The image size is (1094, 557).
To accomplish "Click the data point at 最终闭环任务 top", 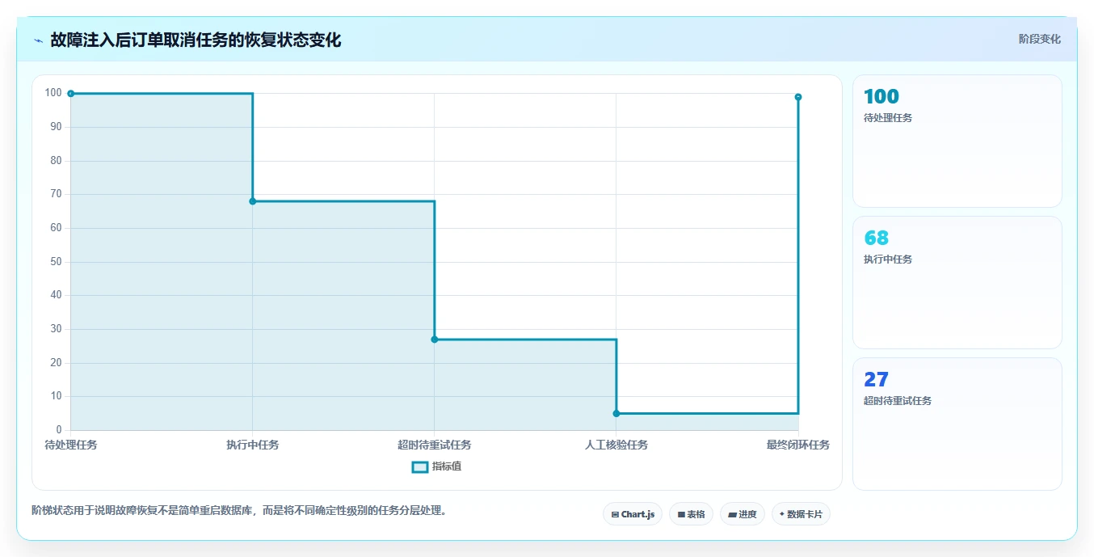I will click(798, 97).
